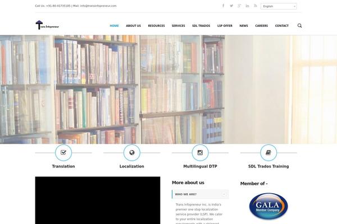Screen dimensions: 337x224
Task: Open the SDL Trados Training heading link
Action: pos(268,166)
